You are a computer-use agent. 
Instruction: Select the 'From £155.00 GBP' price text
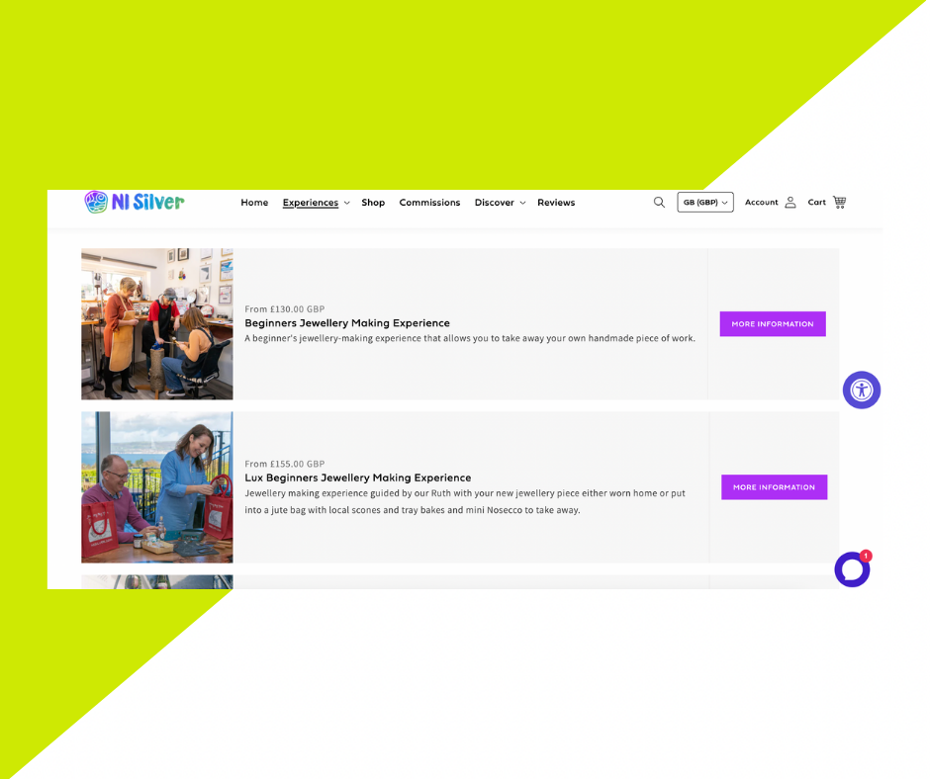[285, 464]
